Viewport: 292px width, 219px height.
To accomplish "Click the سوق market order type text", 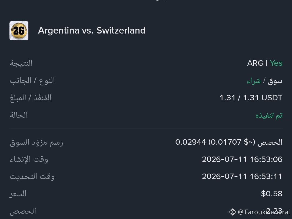I will 275,81.
